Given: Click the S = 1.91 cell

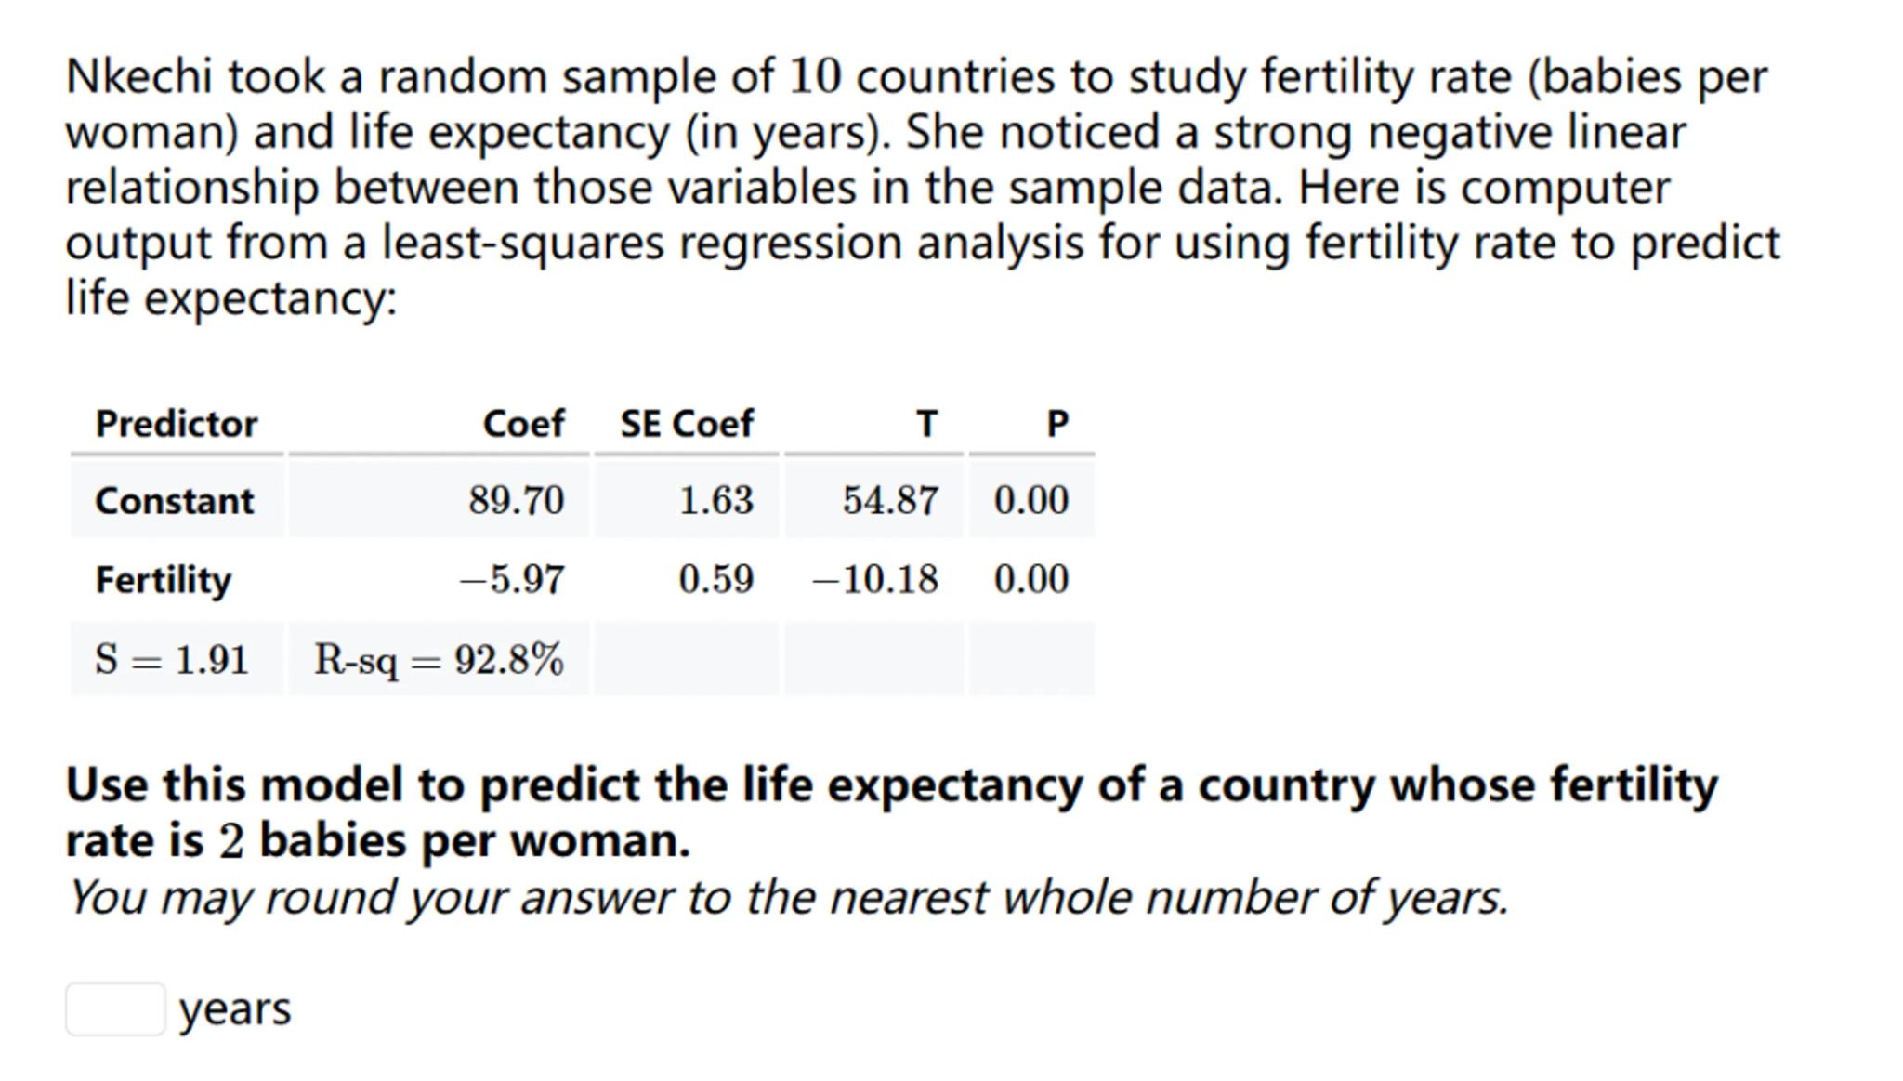Looking at the screenshot, I should pos(172,660).
